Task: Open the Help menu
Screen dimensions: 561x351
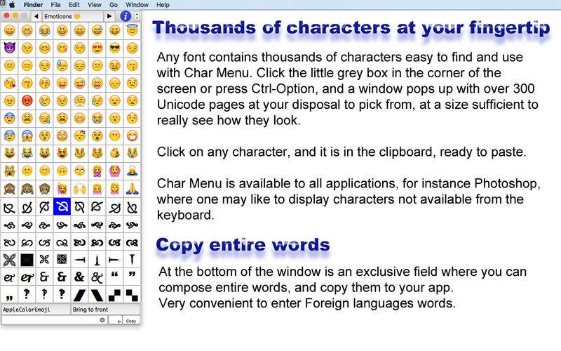Action: (163, 4)
